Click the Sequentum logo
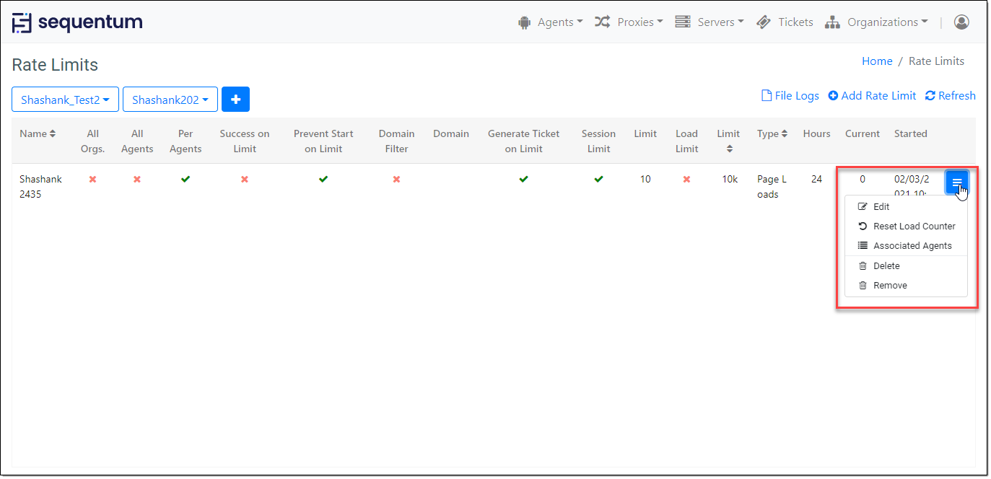The width and height of the screenshot is (991, 479). [77, 22]
